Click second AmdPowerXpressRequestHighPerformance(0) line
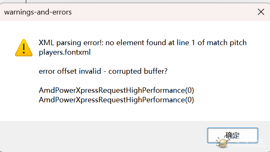270x152 pixels. (116, 100)
